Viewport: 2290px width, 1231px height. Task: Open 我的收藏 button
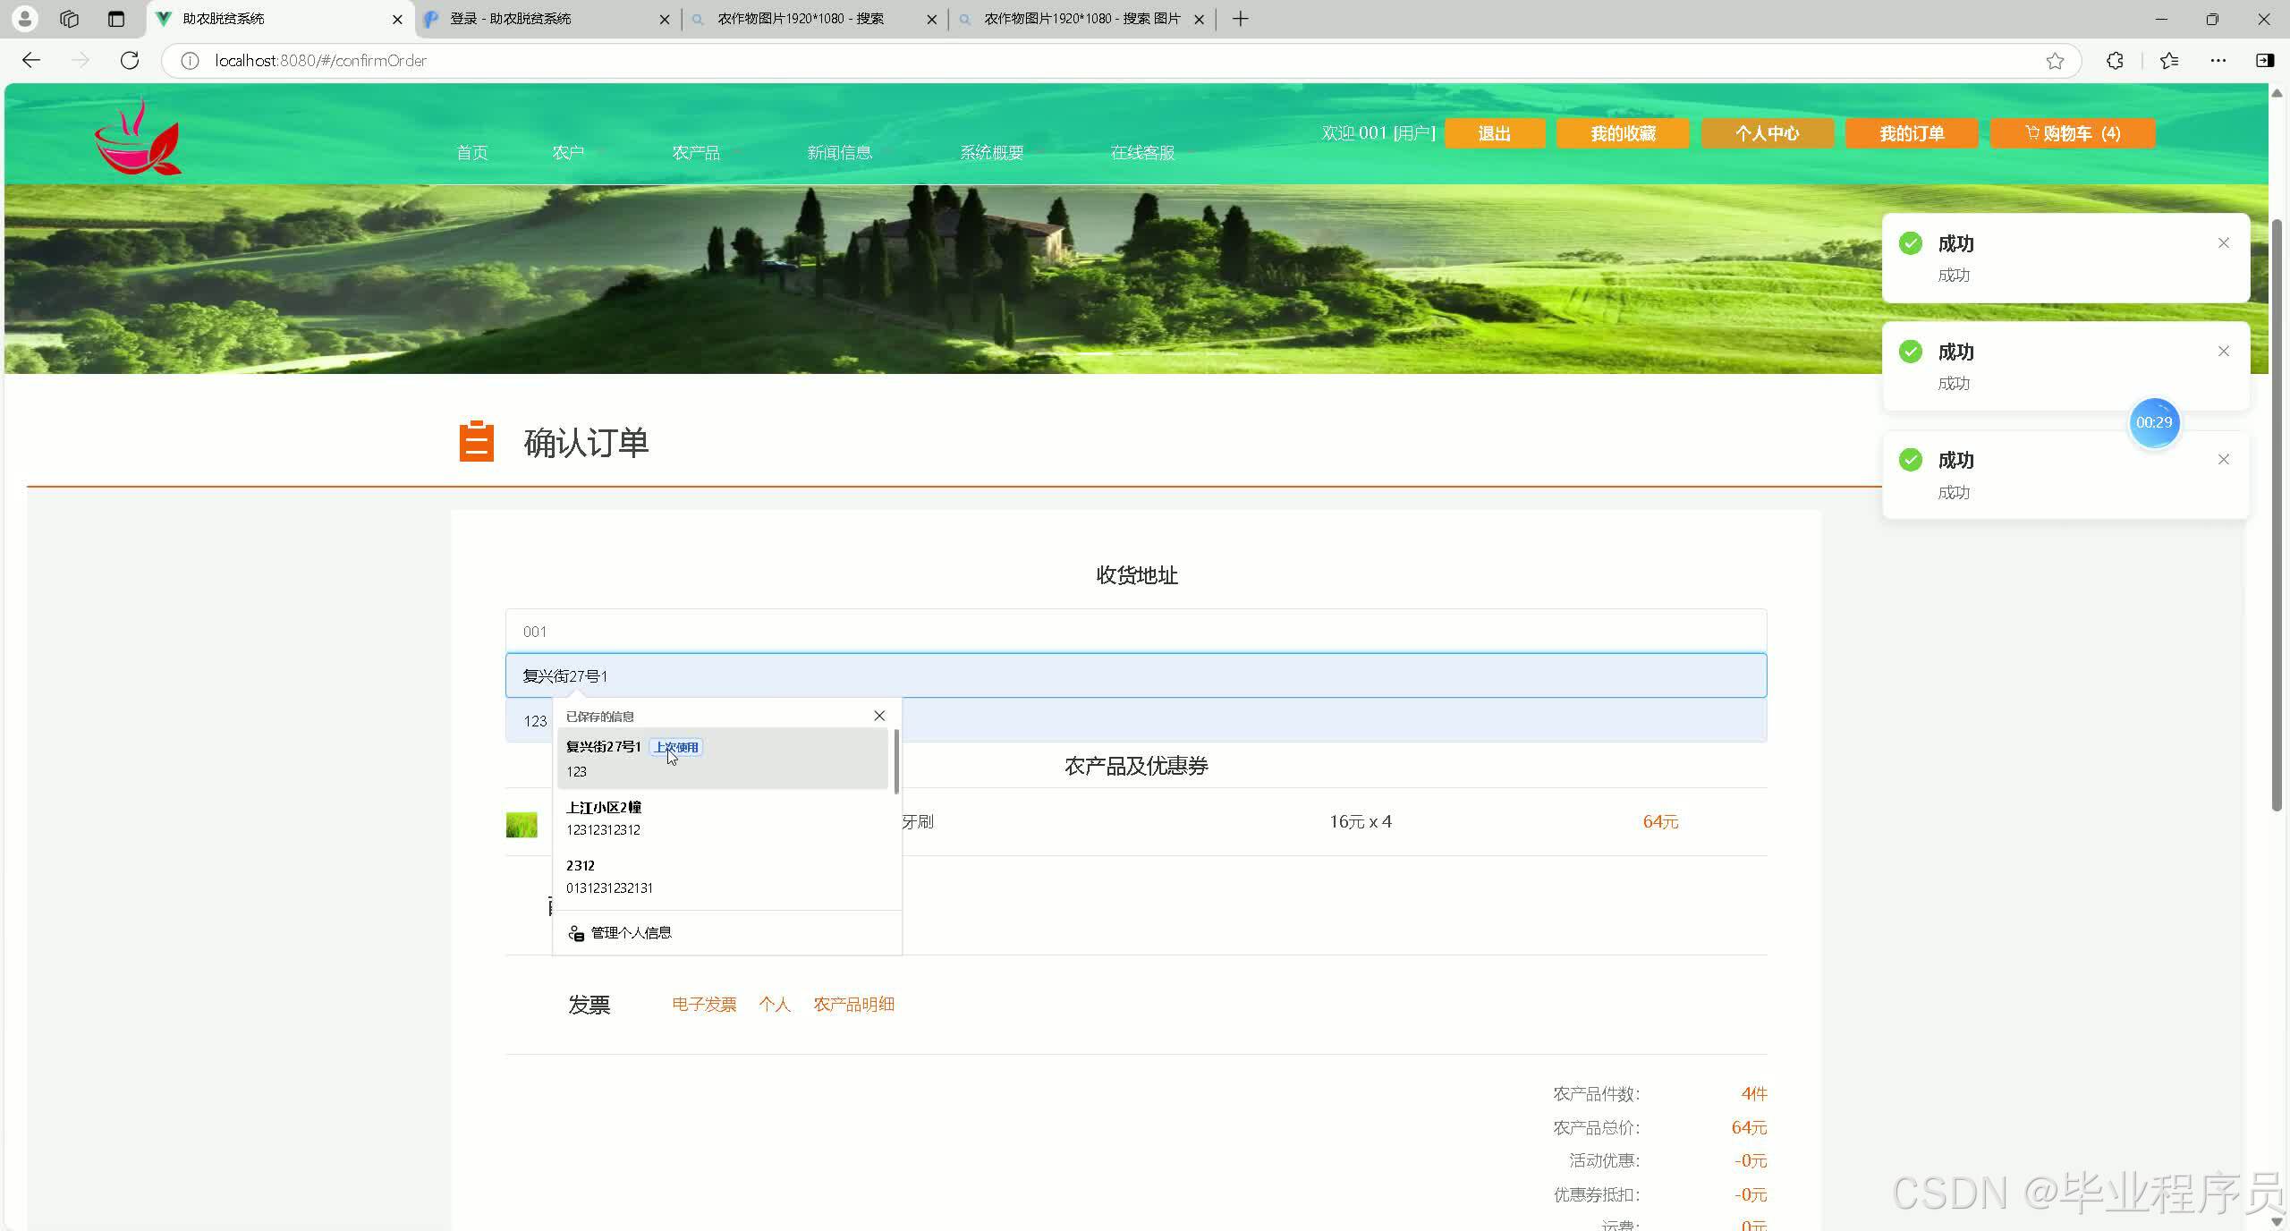click(x=1623, y=133)
